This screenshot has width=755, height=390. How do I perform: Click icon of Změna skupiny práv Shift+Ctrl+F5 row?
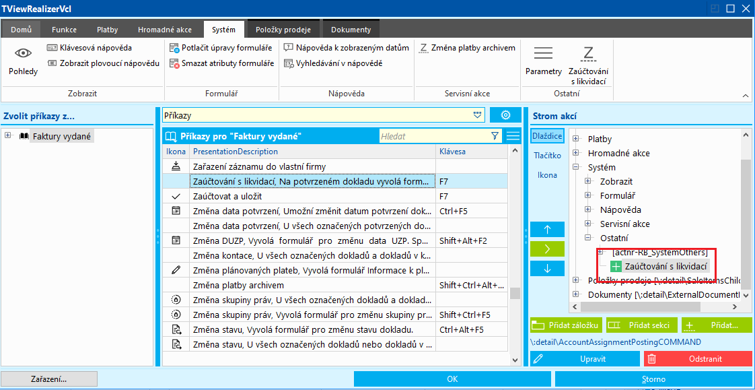coord(176,315)
